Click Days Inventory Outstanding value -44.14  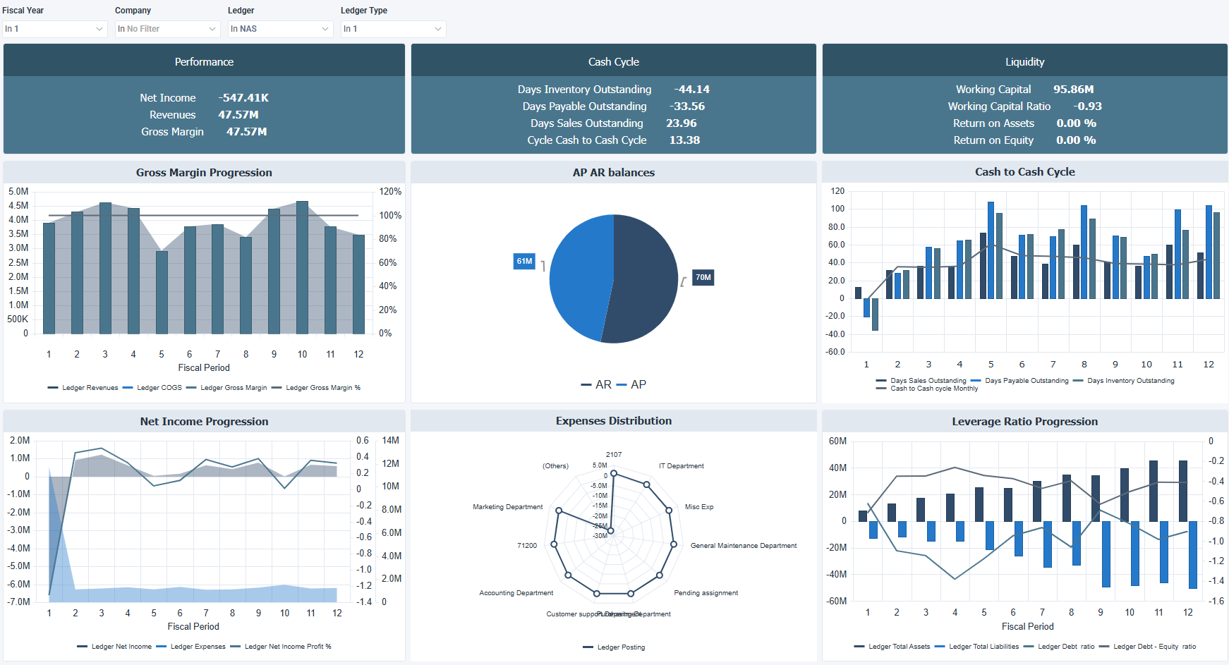pyautogui.click(x=691, y=90)
